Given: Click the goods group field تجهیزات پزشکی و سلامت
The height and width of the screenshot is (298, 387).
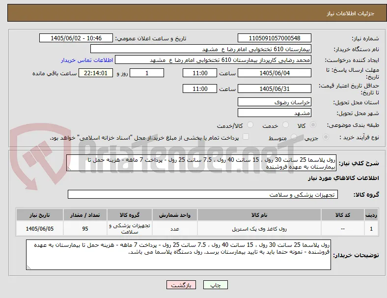Looking at the screenshot, I should (x=203, y=194).
